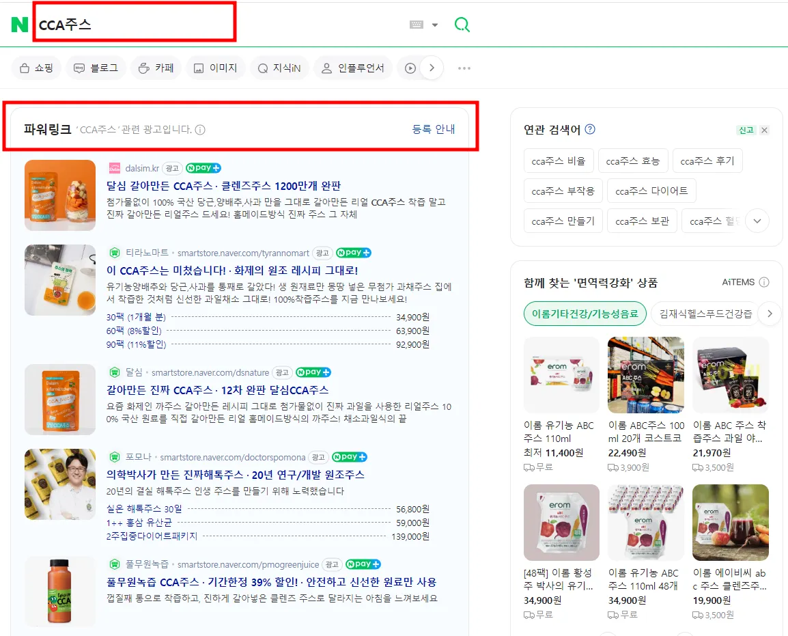Click the 포모나 store icon
This screenshot has height=636, width=788.
[115, 456]
